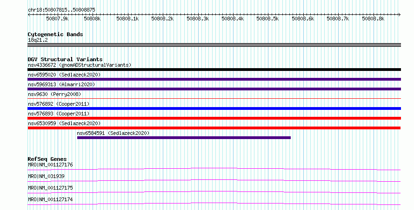Select the blue nsv576892 variant bar

pyautogui.click(x=214, y=108)
